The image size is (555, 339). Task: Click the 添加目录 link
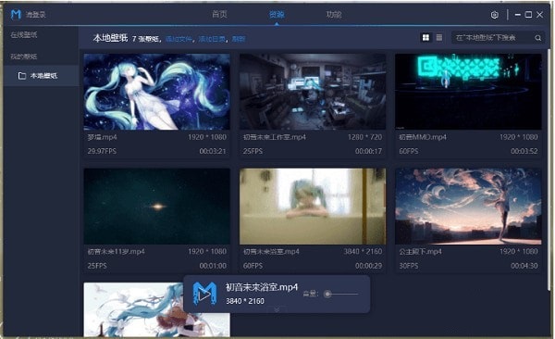point(212,39)
